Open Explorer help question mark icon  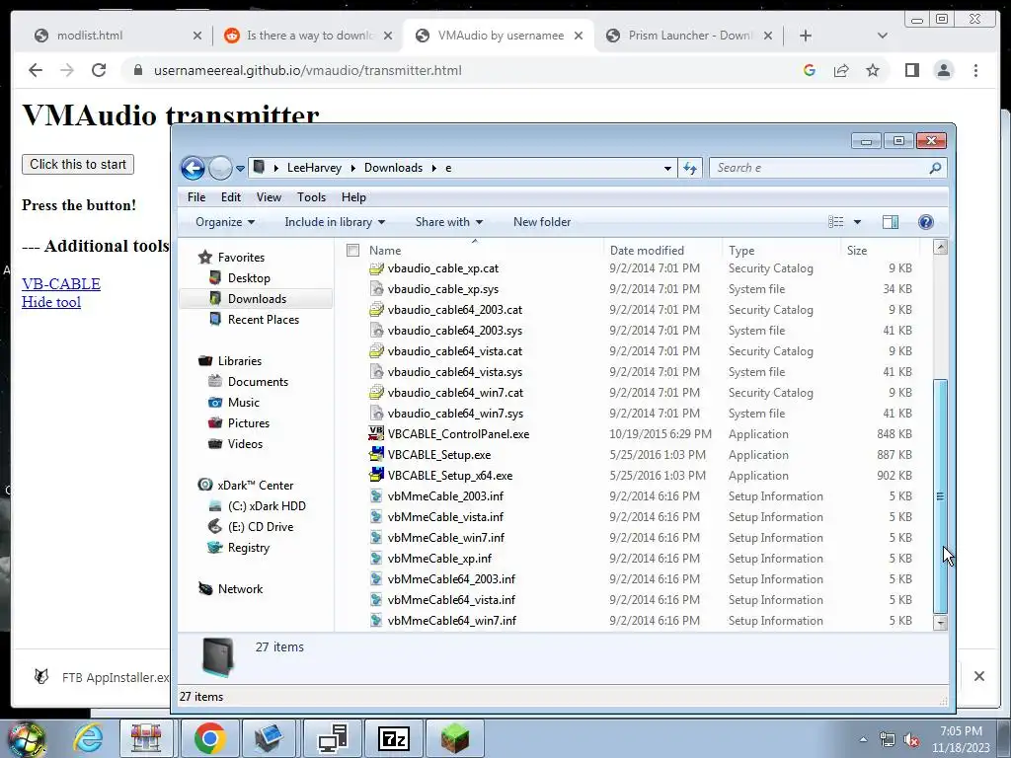pos(926,222)
